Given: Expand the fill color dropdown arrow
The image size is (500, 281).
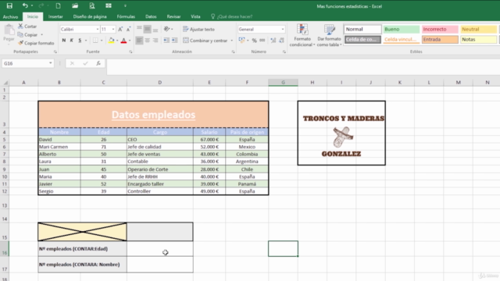Looking at the screenshot, I should point(117,41).
